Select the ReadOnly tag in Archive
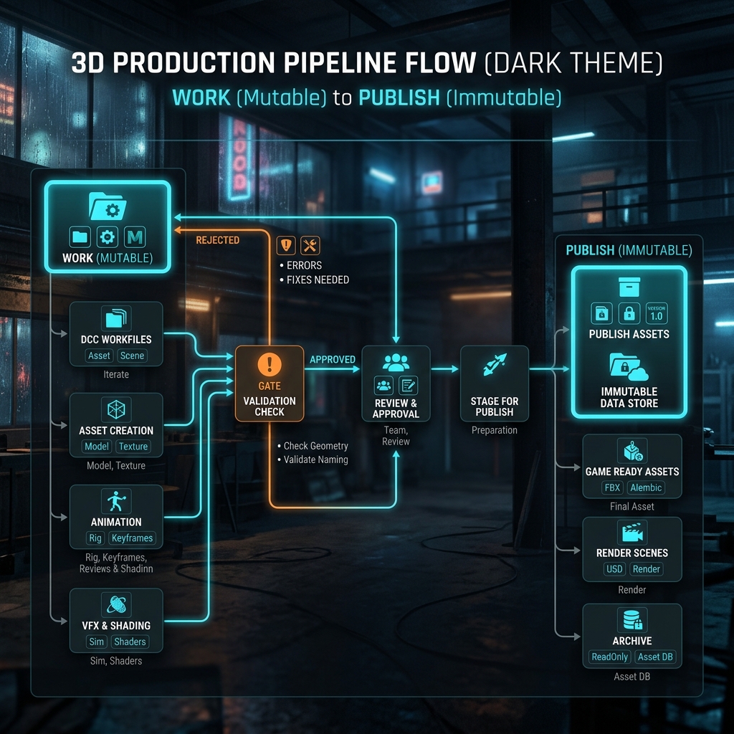 pos(609,657)
